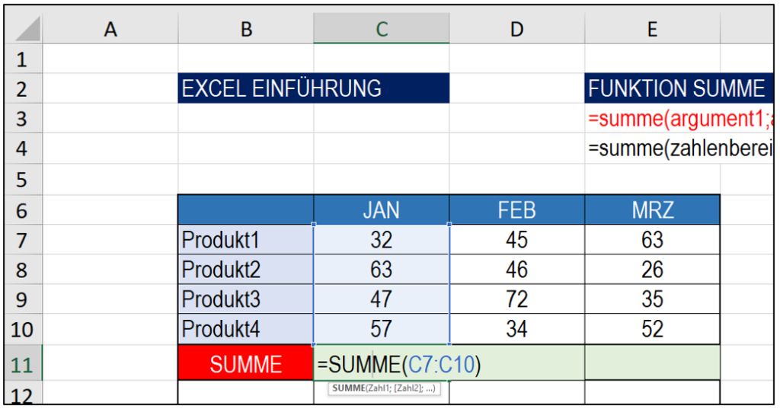The height and width of the screenshot is (409, 780).
Task: Select row 3 header
Action: [x=23, y=118]
